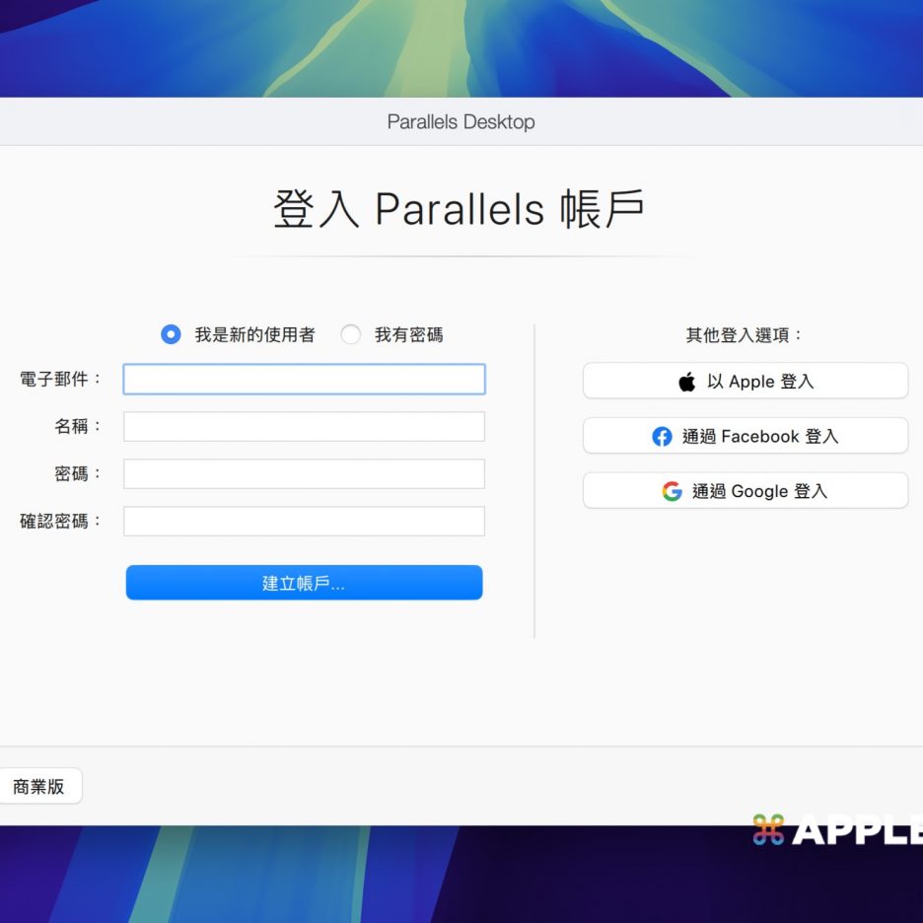Select the 我是新的使用者 radio button
923x923 pixels.
tap(171, 334)
